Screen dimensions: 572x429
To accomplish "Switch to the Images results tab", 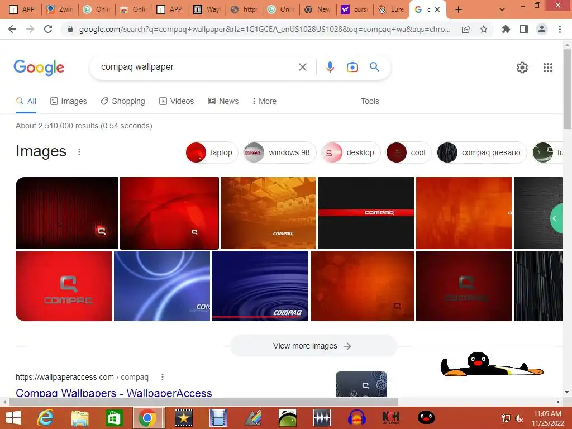I will coord(69,101).
